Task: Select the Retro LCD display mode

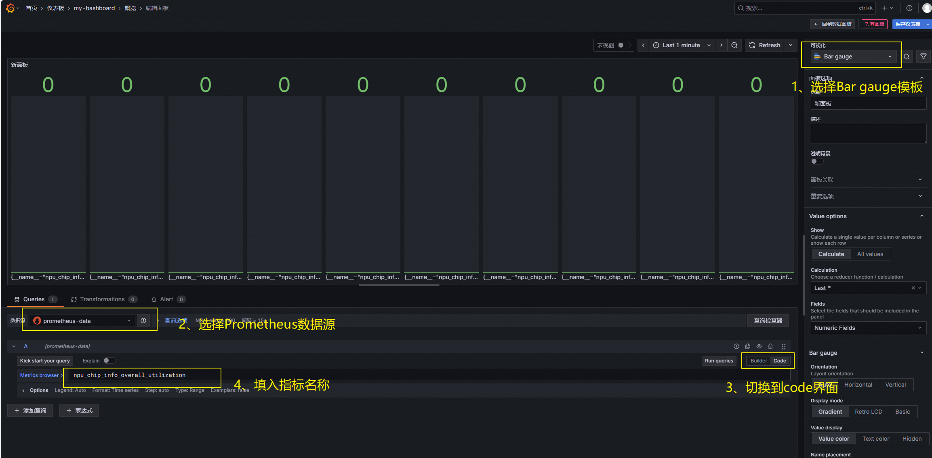Action: (x=868, y=412)
